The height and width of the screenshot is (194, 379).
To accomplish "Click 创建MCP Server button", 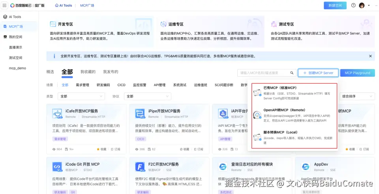I will (318, 73).
